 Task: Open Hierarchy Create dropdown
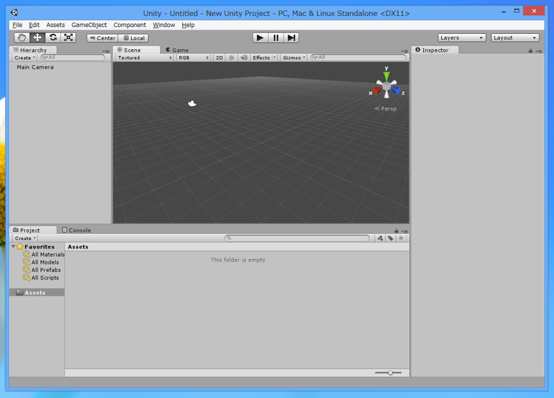coord(25,57)
